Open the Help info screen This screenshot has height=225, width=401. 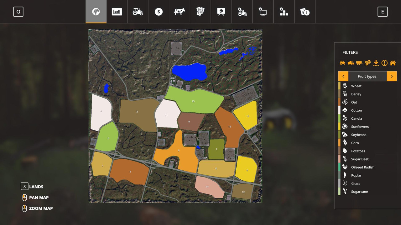tap(305, 12)
